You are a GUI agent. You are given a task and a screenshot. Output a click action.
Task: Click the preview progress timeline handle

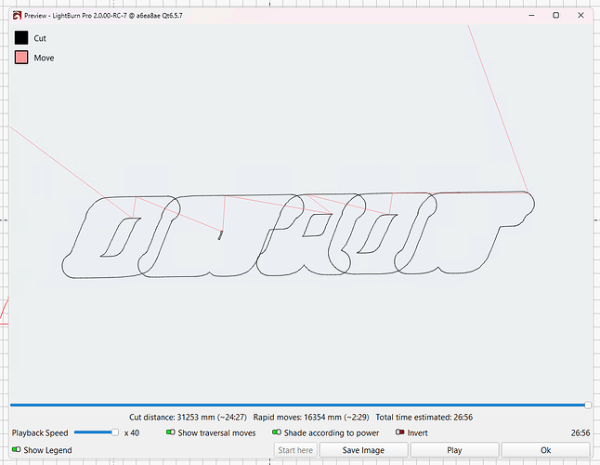pos(588,405)
